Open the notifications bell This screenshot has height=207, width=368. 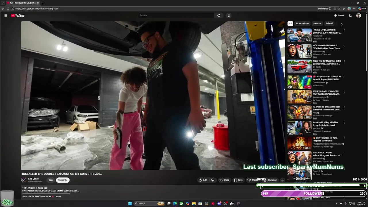point(350,16)
